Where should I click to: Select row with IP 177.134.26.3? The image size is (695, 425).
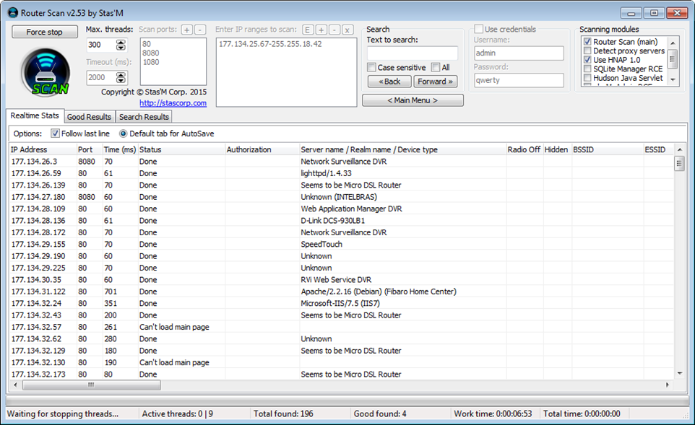click(341, 162)
